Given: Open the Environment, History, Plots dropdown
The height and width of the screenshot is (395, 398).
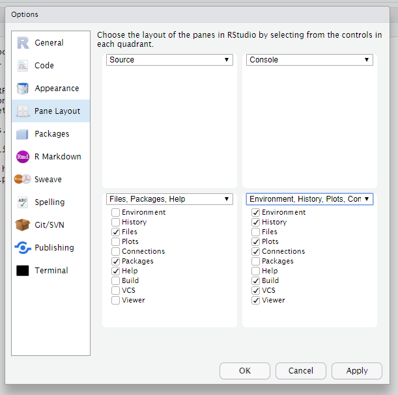Looking at the screenshot, I should (309, 199).
